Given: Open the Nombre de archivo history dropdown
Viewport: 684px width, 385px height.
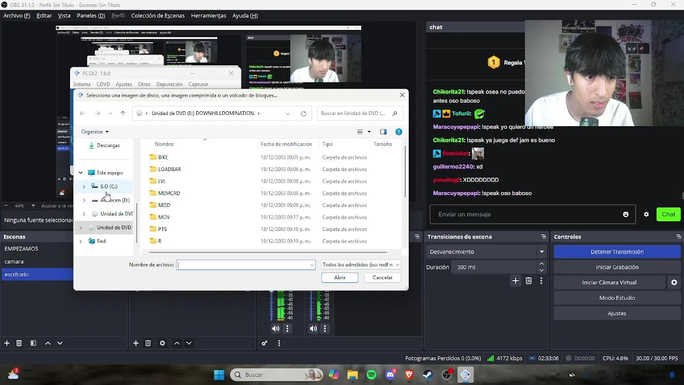Looking at the screenshot, I should coord(312,265).
